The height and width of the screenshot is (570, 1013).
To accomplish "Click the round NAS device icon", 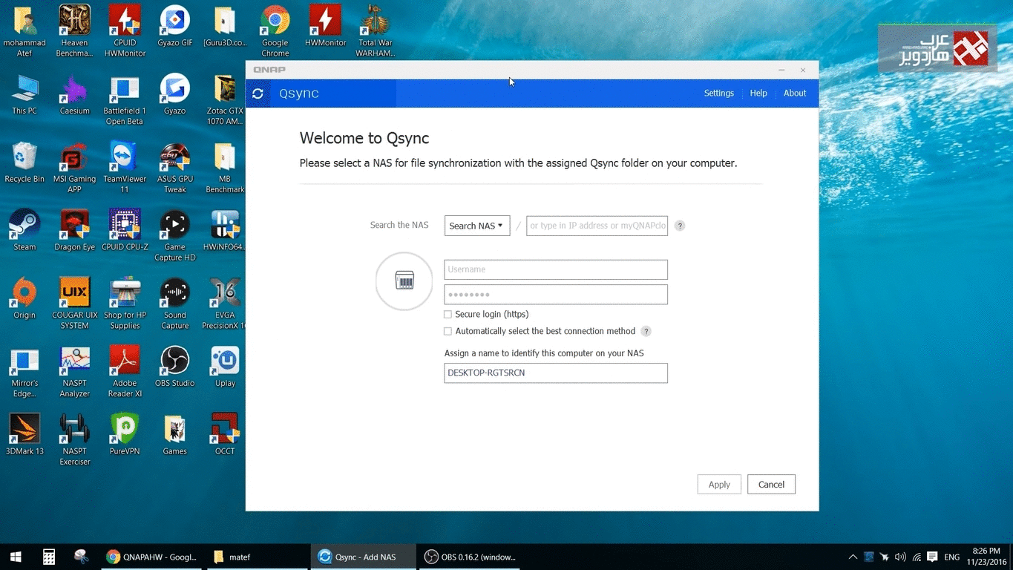I will coord(404,281).
